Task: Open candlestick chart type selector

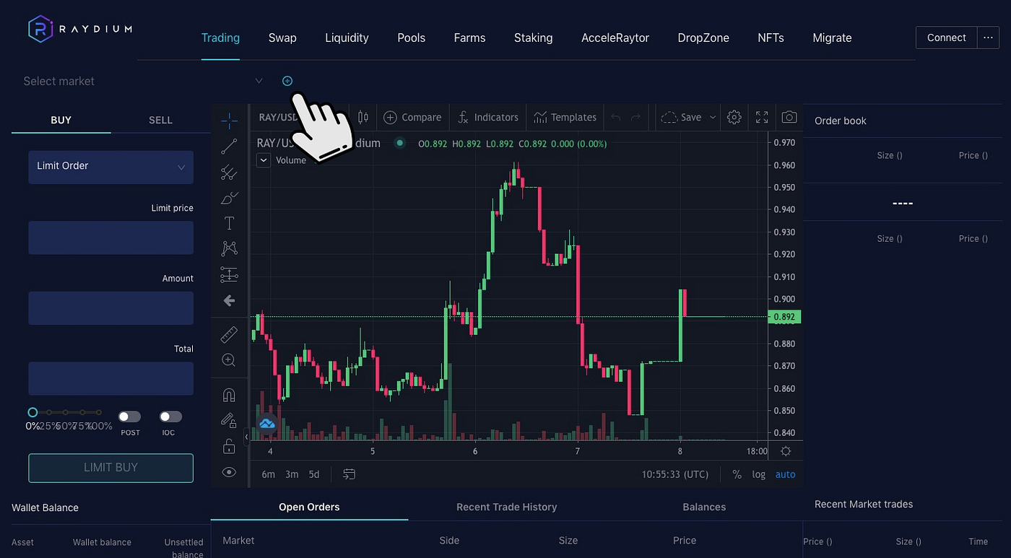Action: click(x=363, y=117)
